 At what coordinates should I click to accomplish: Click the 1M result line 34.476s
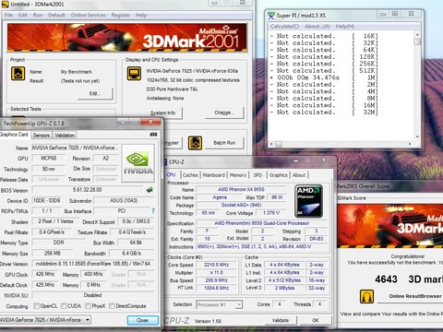pyautogui.click(x=324, y=77)
